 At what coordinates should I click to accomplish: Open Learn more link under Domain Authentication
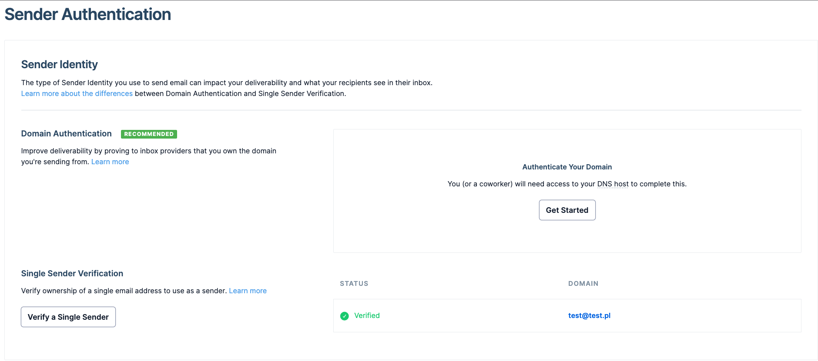click(110, 162)
